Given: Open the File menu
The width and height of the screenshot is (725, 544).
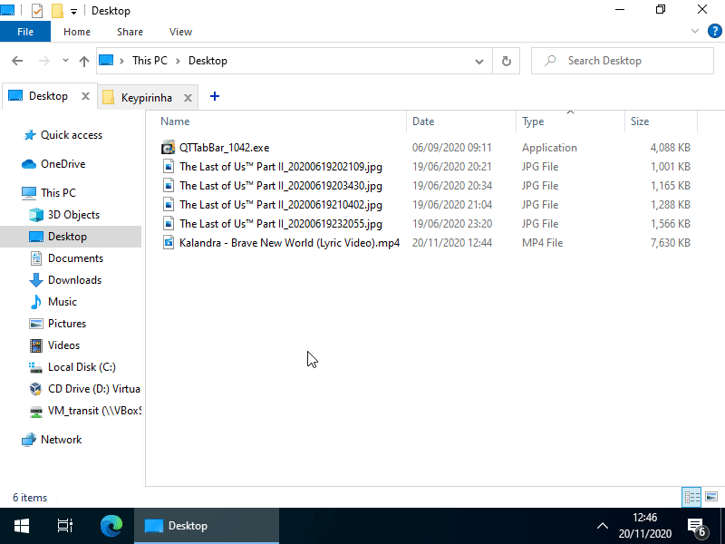Looking at the screenshot, I should tap(25, 32).
